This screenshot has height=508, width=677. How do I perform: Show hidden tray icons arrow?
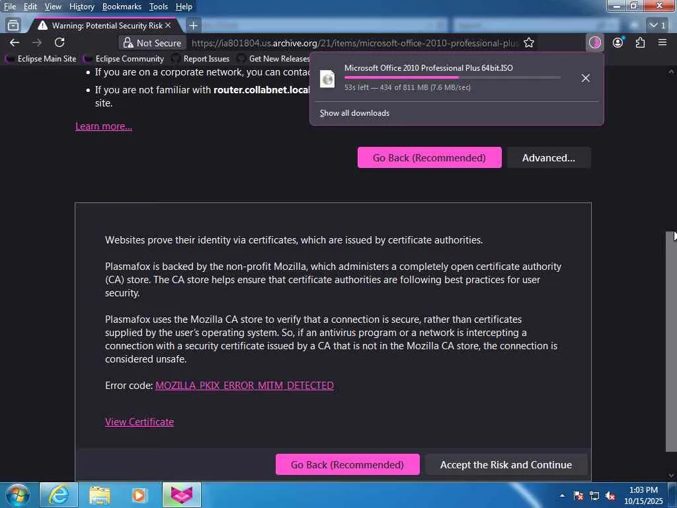[x=562, y=495]
